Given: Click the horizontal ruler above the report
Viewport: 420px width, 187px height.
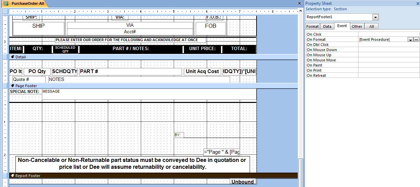Looking at the screenshot, I should [153, 11].
